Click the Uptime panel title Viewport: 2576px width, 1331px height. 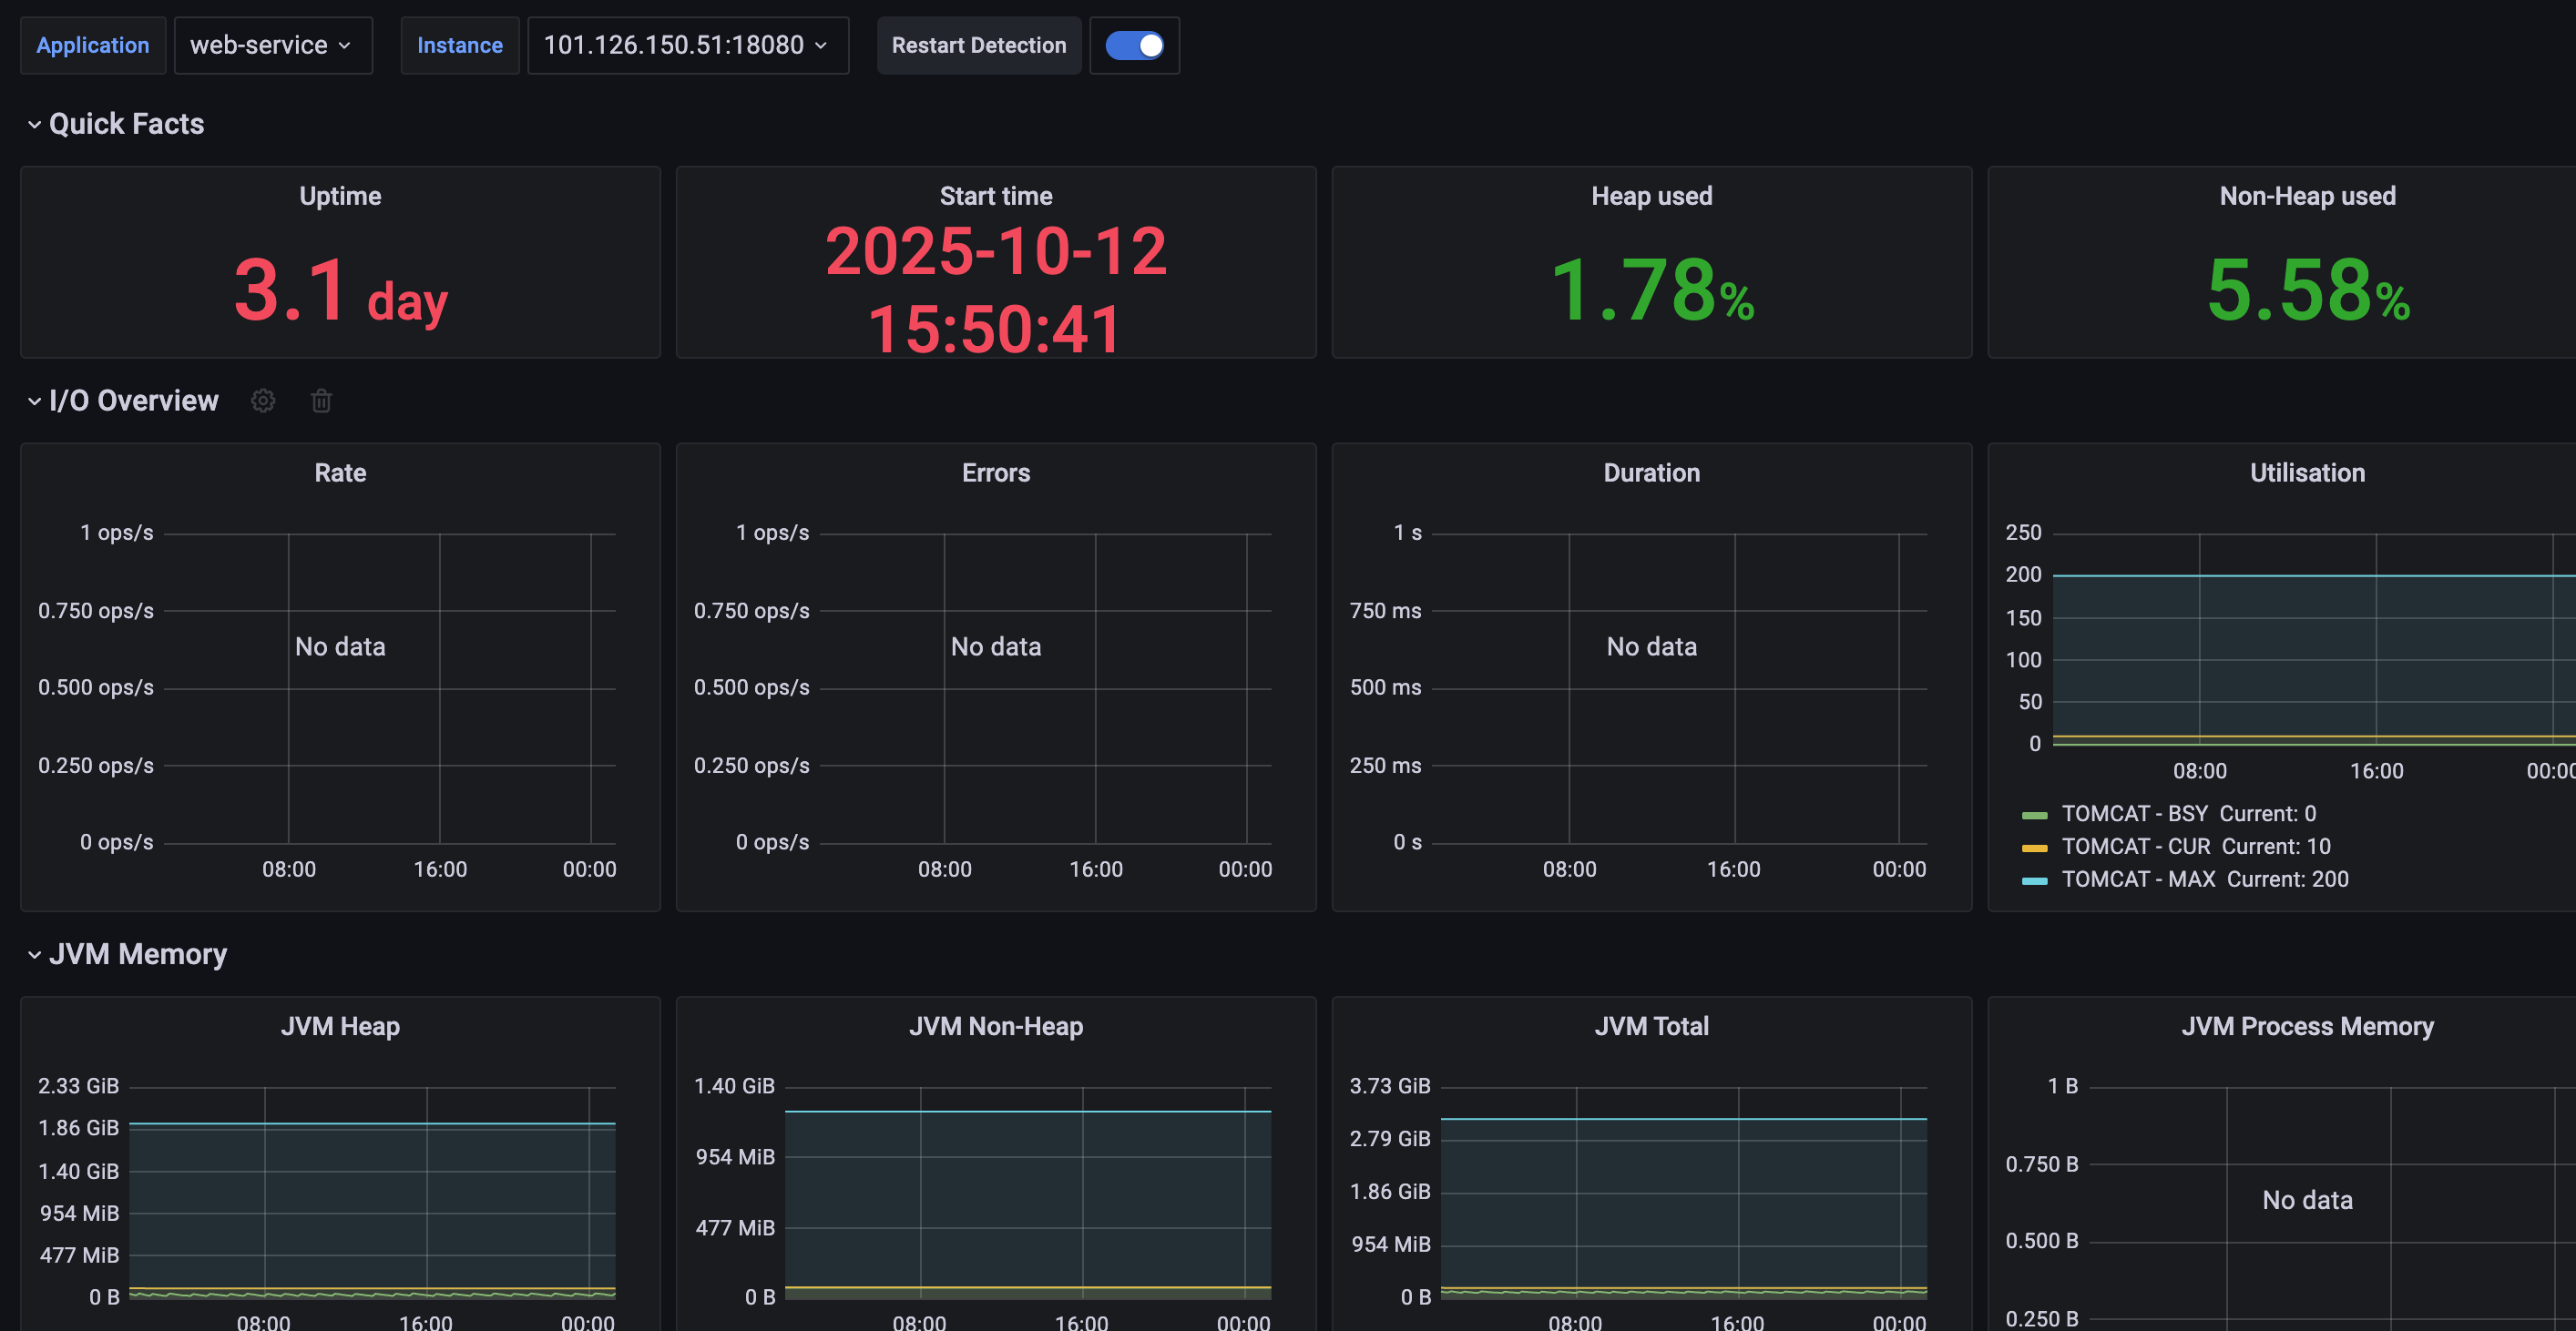[340, 196]
